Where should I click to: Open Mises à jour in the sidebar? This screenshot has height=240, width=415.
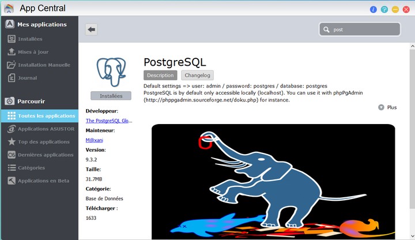pyautogui.click(x=40, y=52)
